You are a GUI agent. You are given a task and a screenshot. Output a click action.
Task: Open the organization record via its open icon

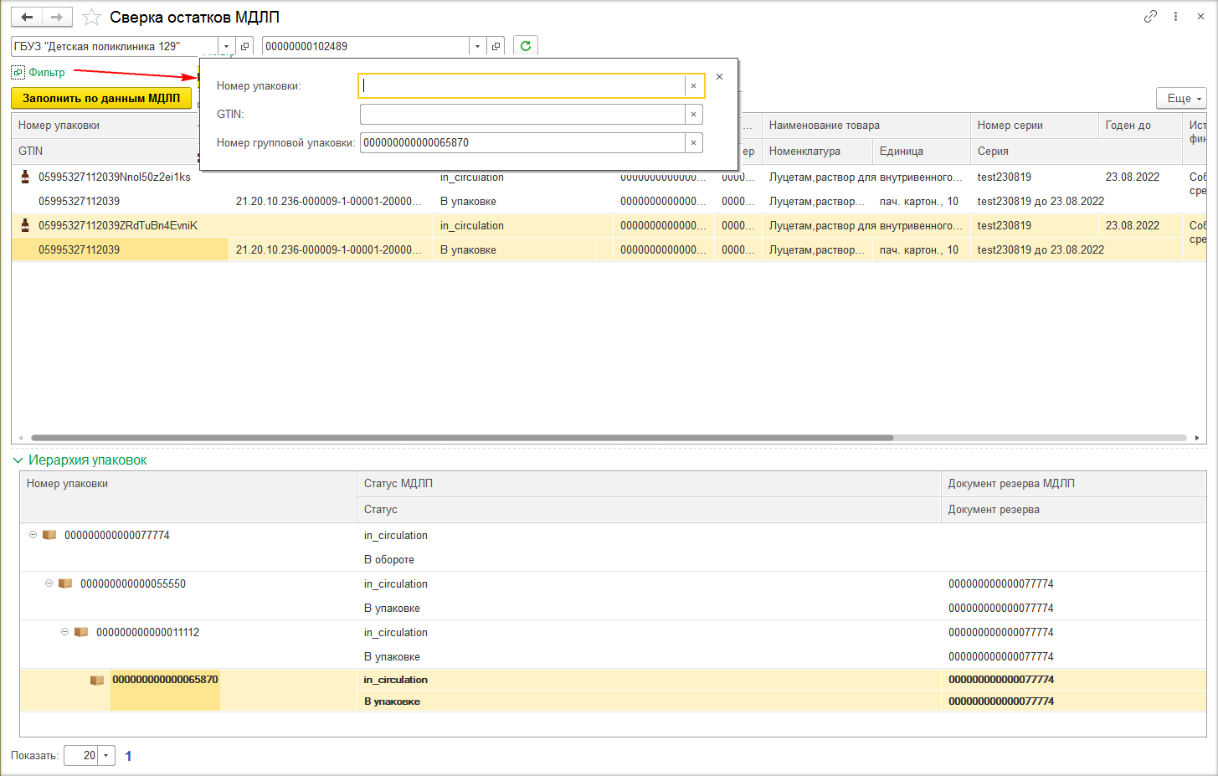pos(244,46)
